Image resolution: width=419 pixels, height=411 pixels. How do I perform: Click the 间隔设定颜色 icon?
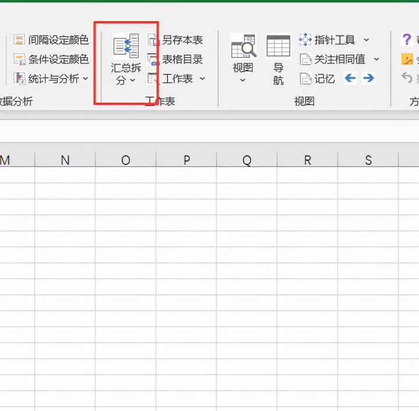click(x=19, y=40)
